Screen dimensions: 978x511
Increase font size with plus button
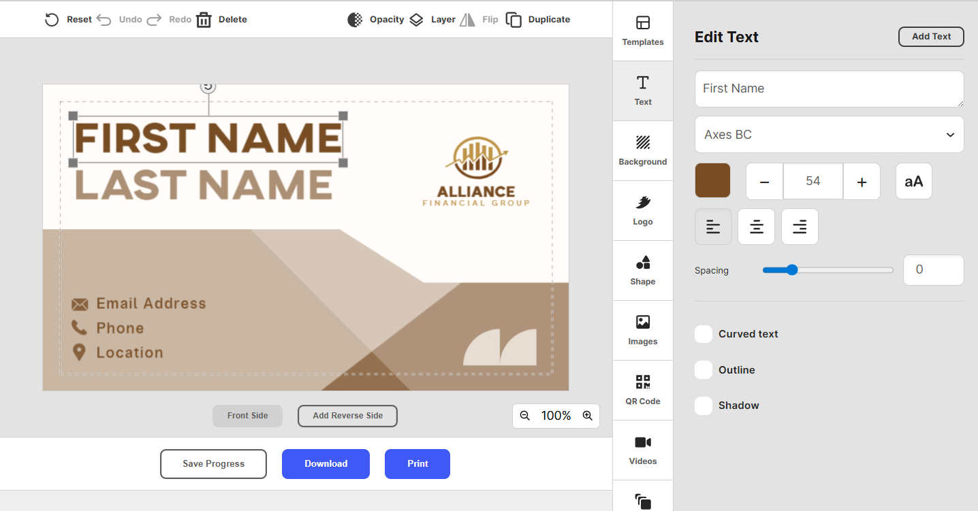pos(862,182)
